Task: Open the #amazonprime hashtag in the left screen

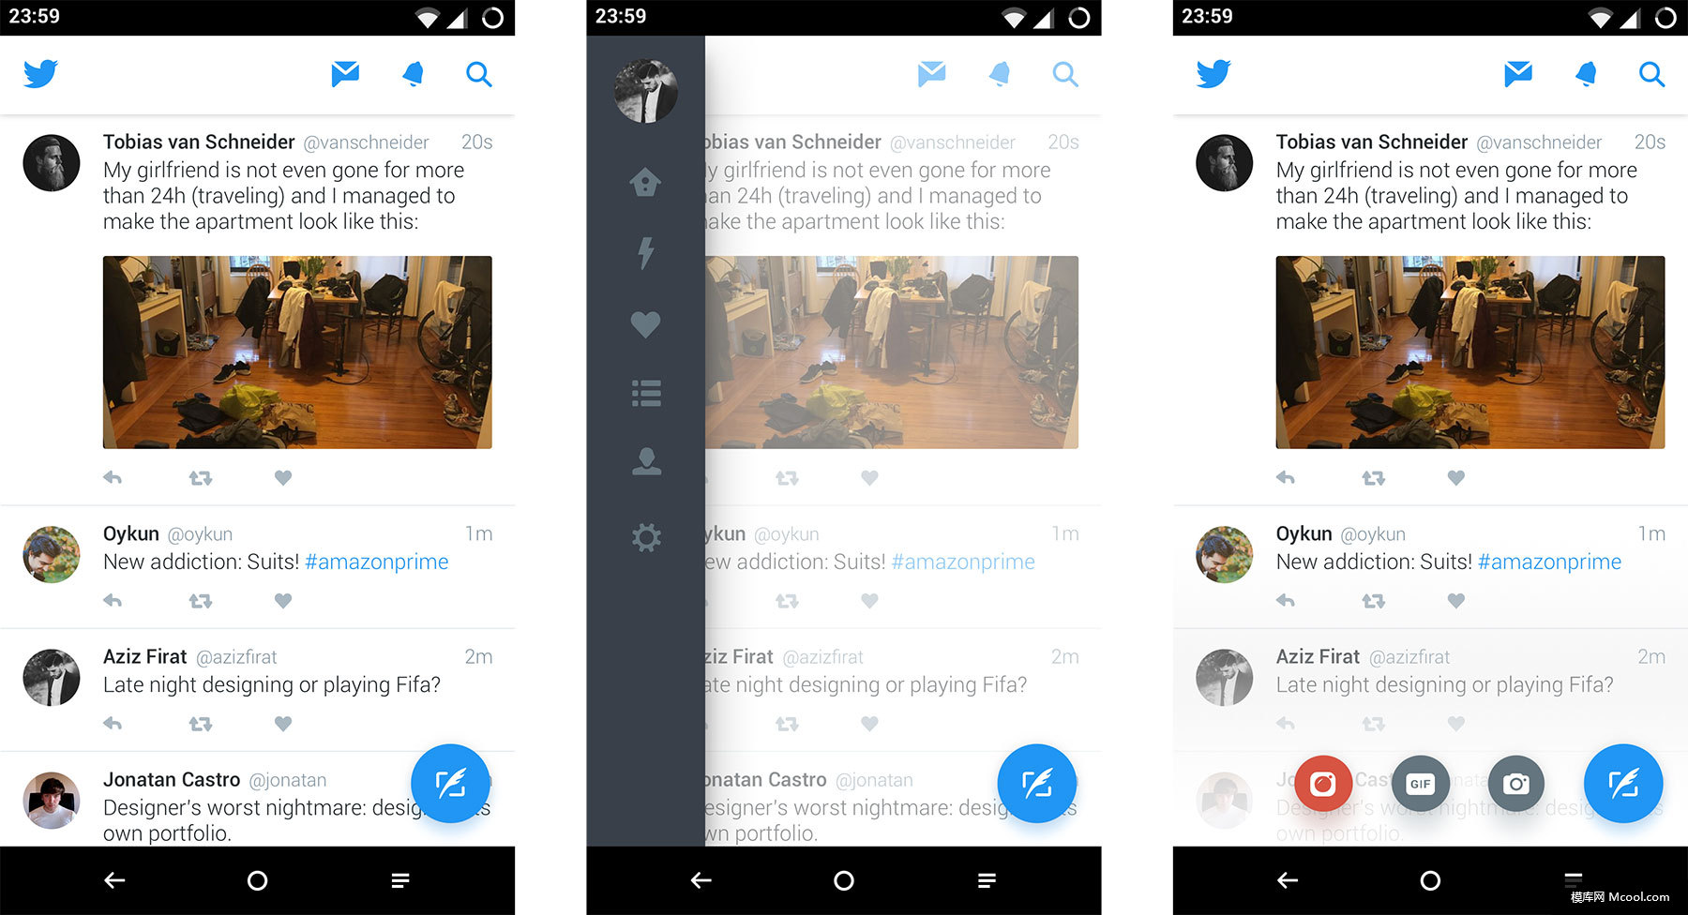Action: pyautogui.click(x=377, y=562)
